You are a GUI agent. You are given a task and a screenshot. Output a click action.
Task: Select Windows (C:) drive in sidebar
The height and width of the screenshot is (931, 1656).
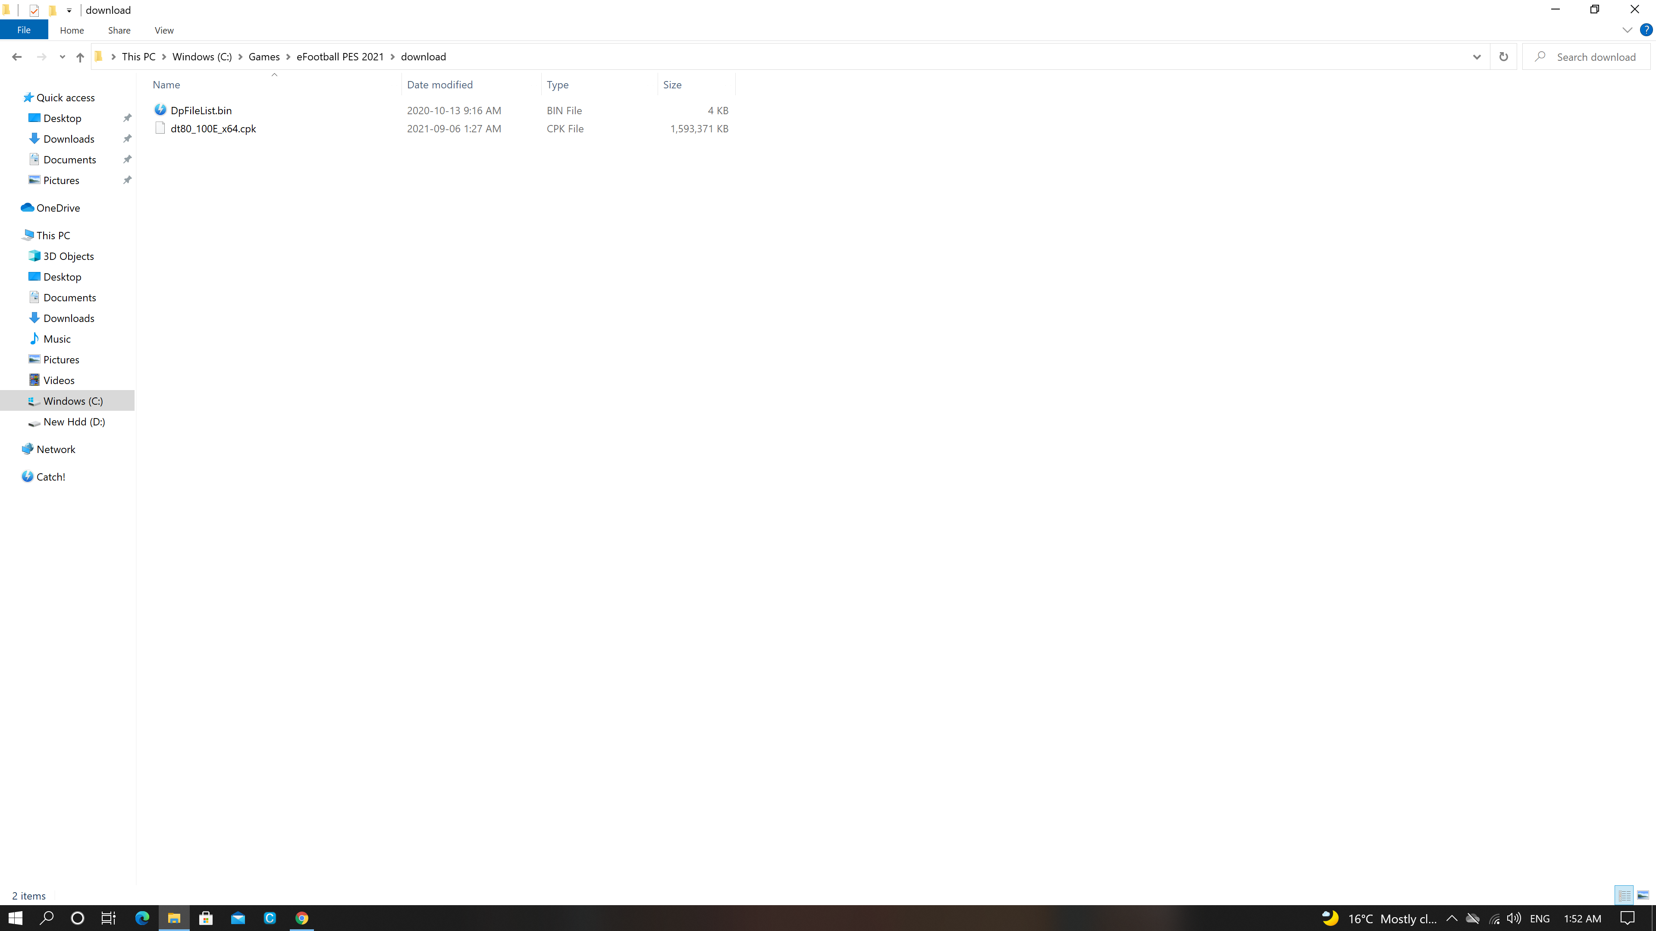click(x=72, y=401)
